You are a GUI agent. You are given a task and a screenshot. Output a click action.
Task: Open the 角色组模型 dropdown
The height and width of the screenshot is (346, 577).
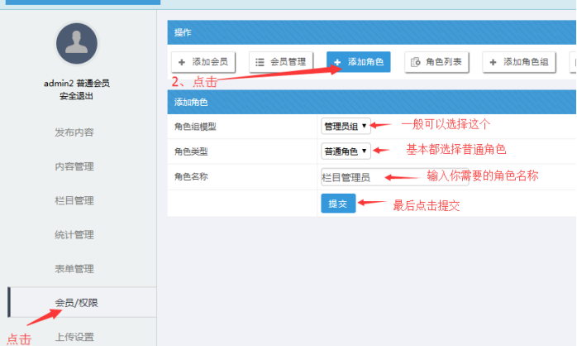click(x=346, y=126)
